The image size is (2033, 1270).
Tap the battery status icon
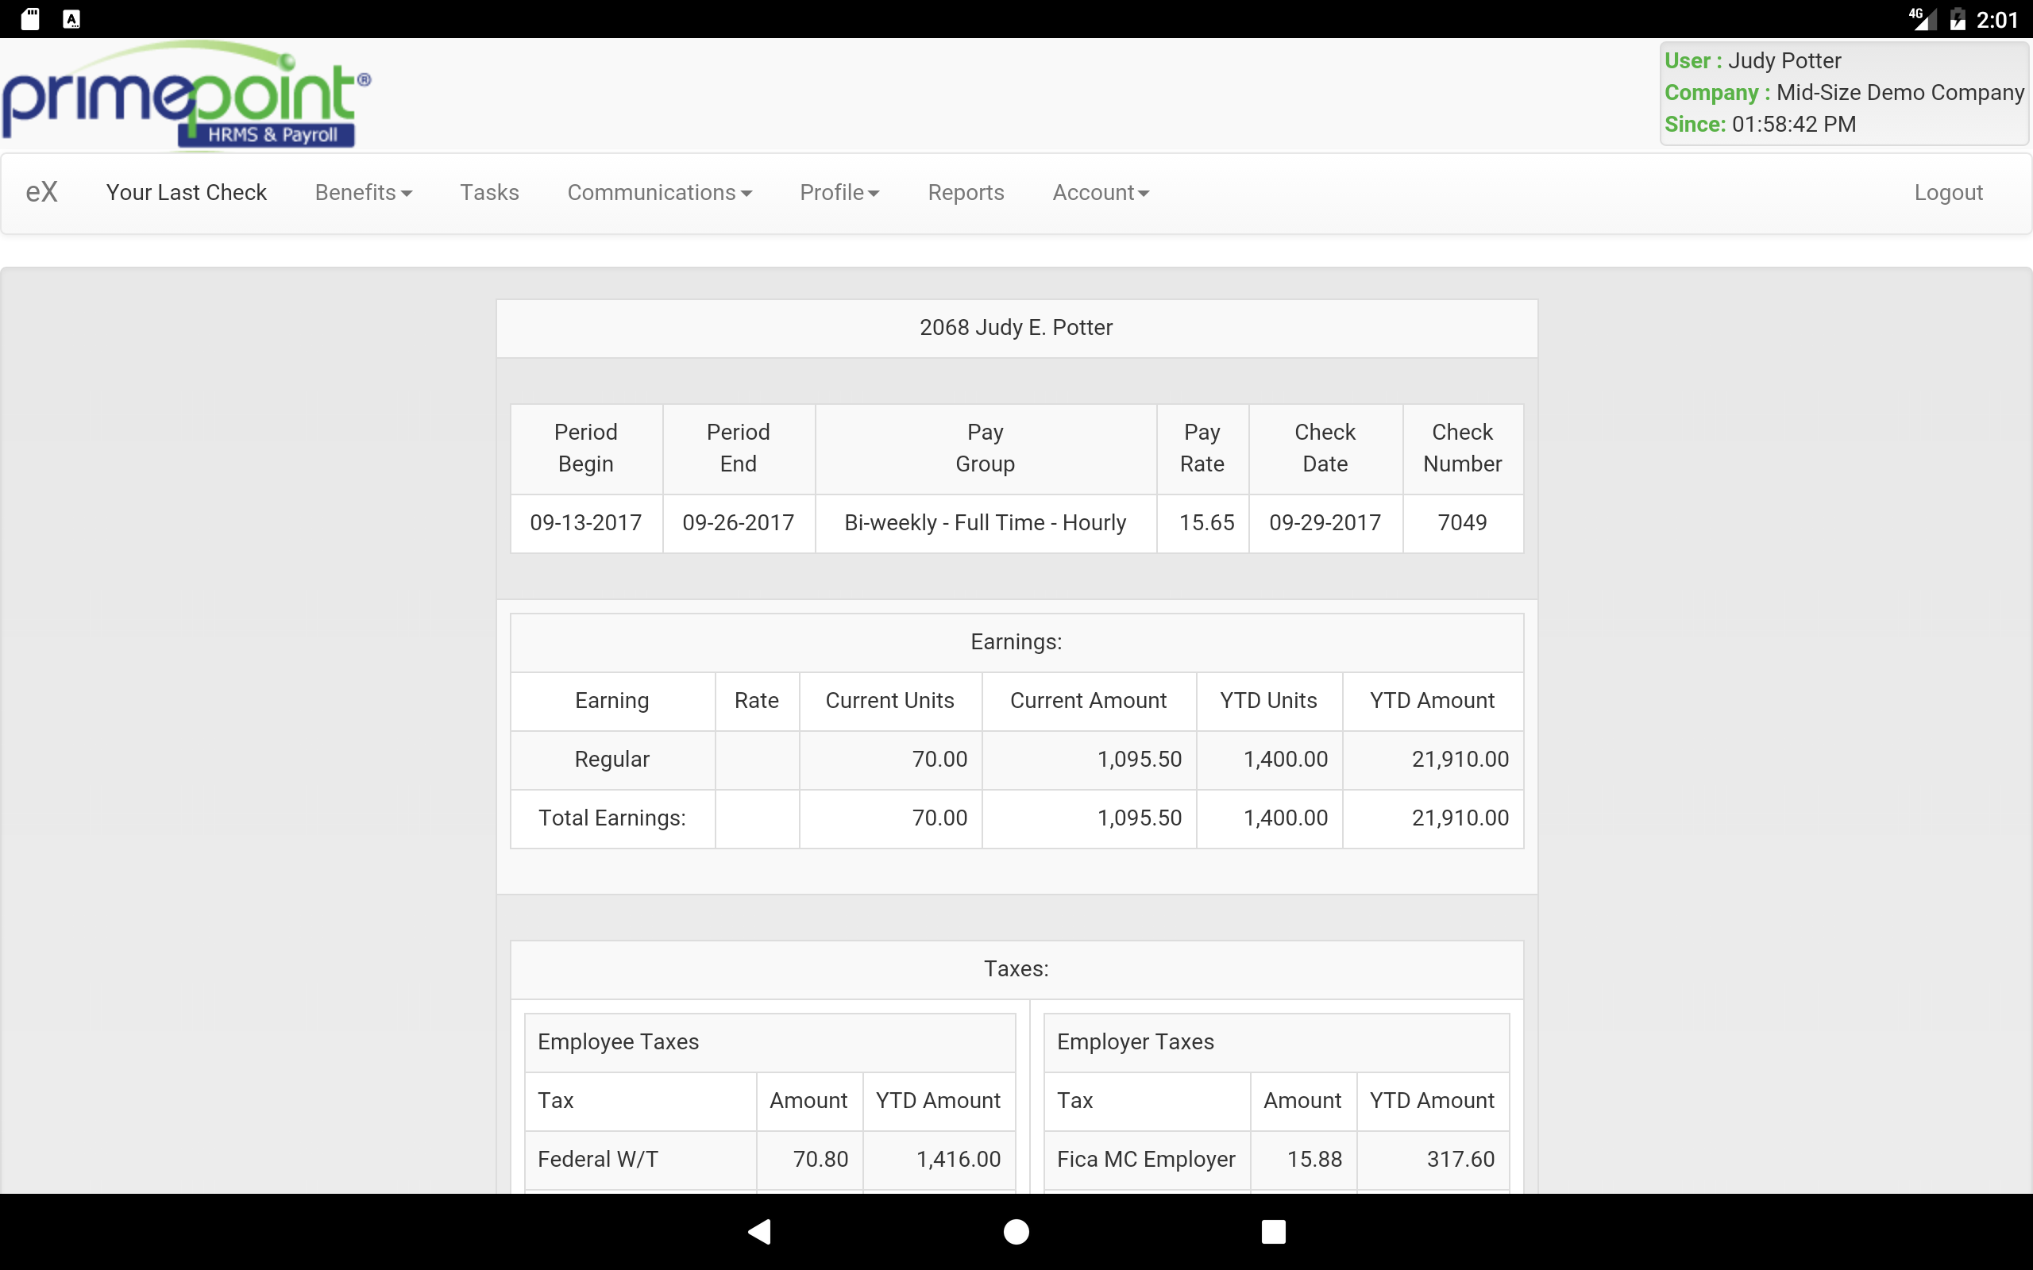[x=1958, y=18]
